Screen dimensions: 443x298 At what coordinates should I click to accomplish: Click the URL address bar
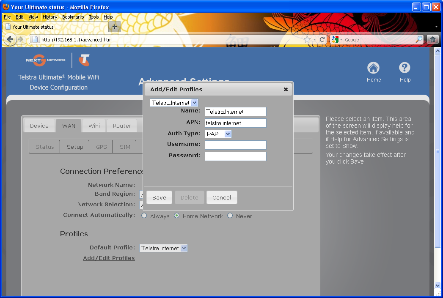(x=170, y=39)
